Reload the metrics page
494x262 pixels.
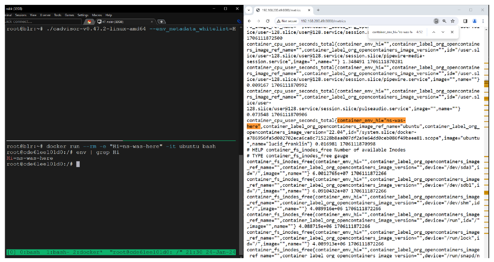click(x=267, y=21)
